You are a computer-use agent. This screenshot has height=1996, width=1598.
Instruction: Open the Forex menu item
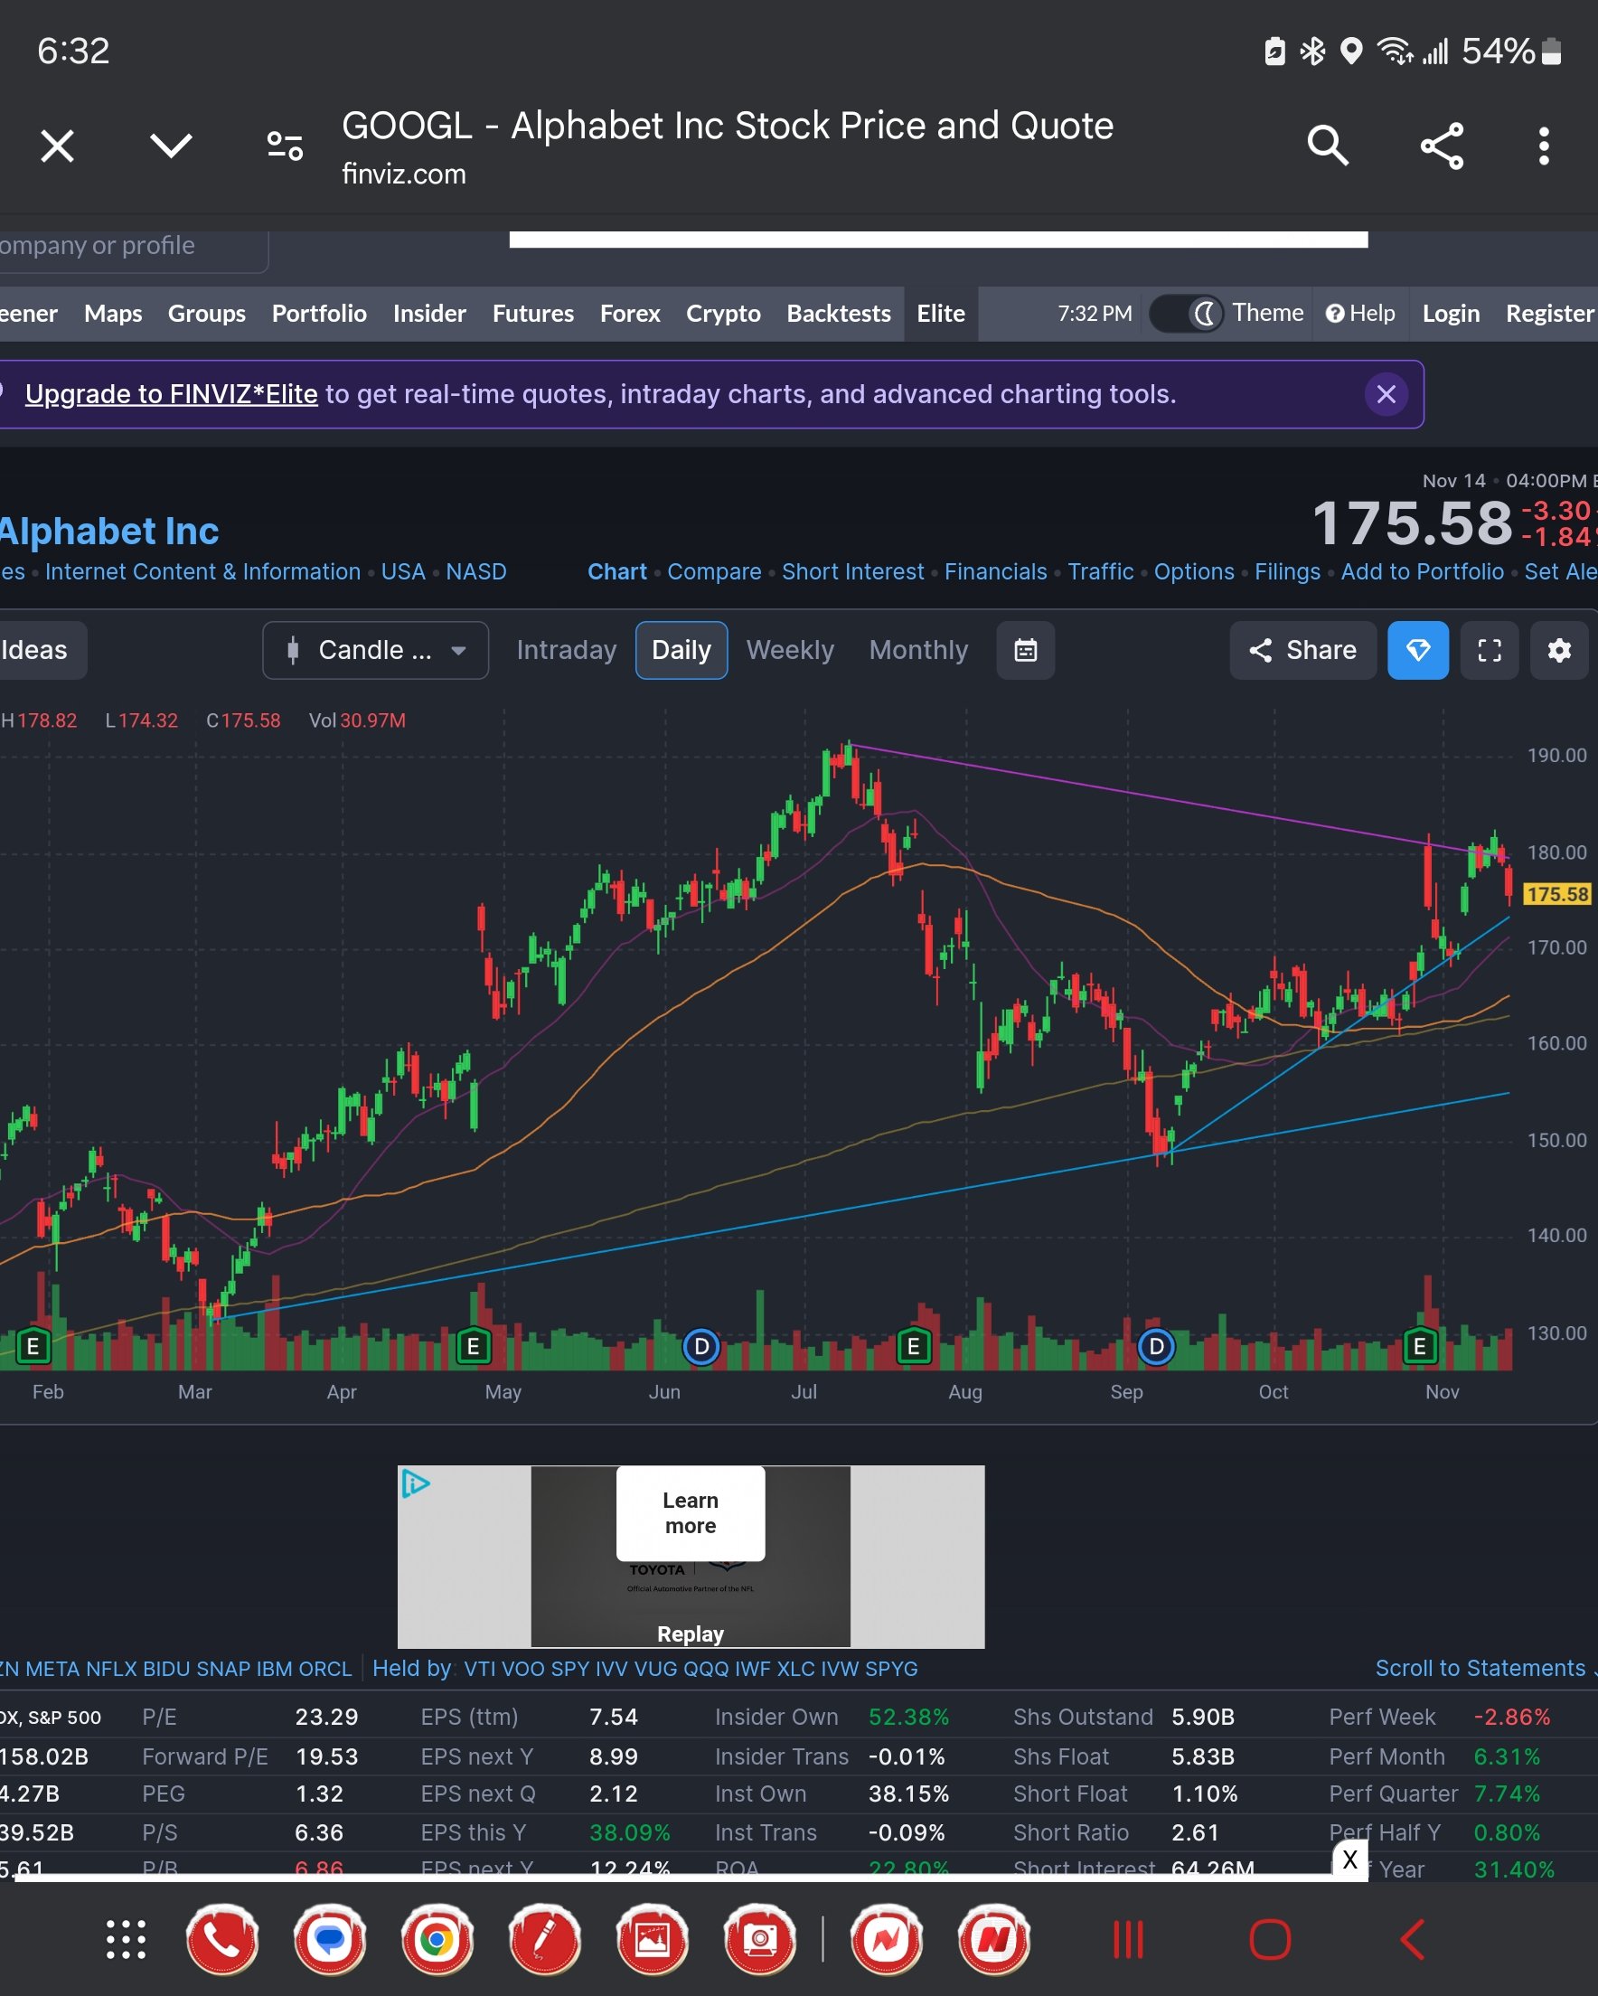(x=630, y=314)
